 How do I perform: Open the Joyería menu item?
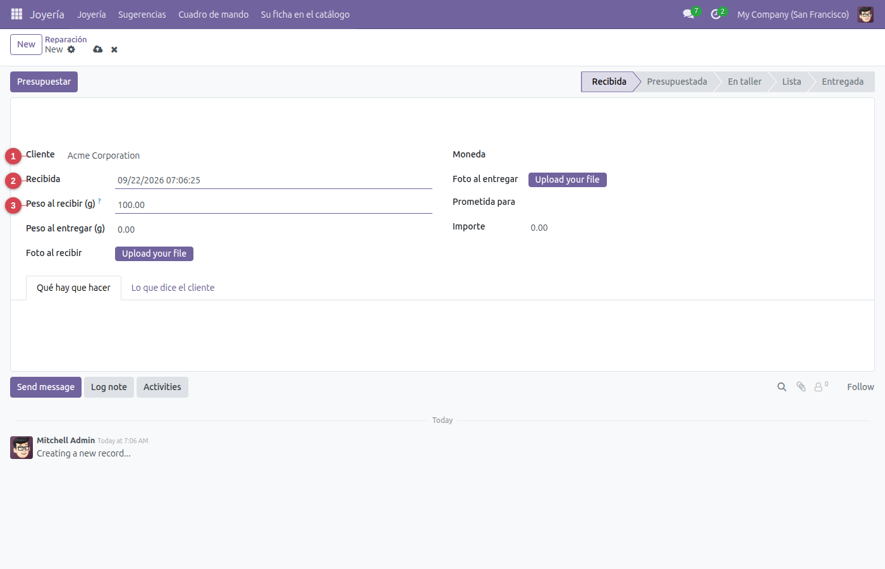point(92,14)
